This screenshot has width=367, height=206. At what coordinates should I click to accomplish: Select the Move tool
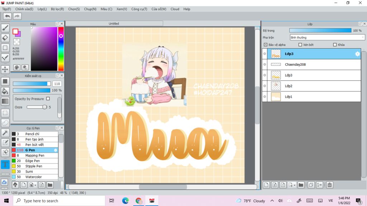(5, 69)
